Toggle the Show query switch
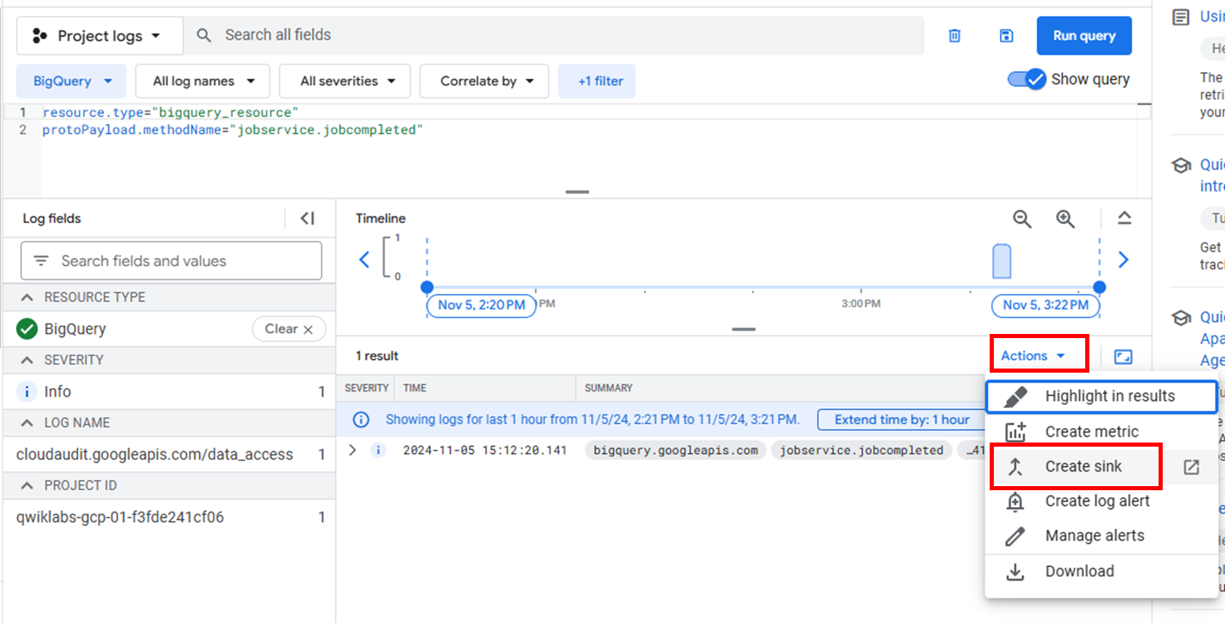1225x623 pixels. pos(1027,80)
